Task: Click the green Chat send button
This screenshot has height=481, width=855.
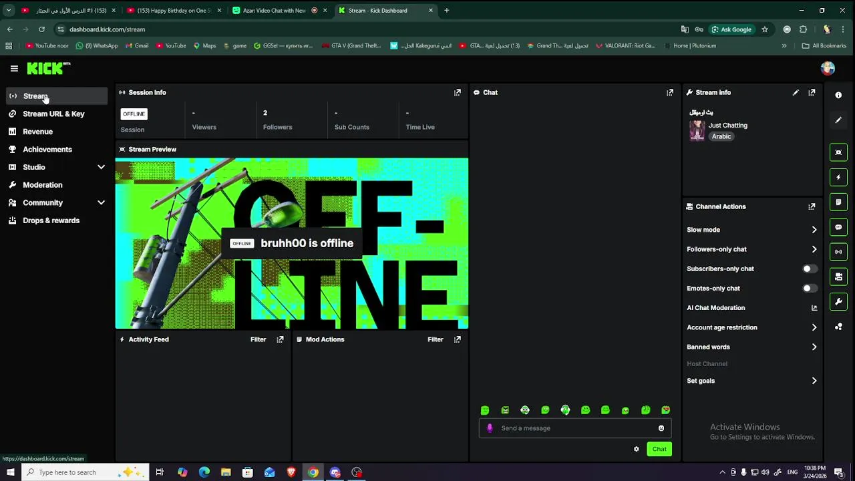Action: 659,449
